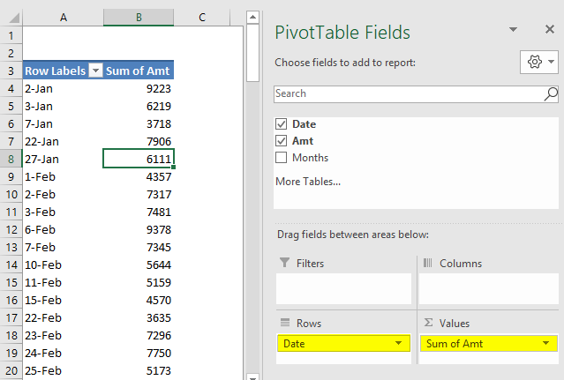Viewport: 564px width, 380px height.
Task: Select row 8 header
Action: tap(11, 159)
